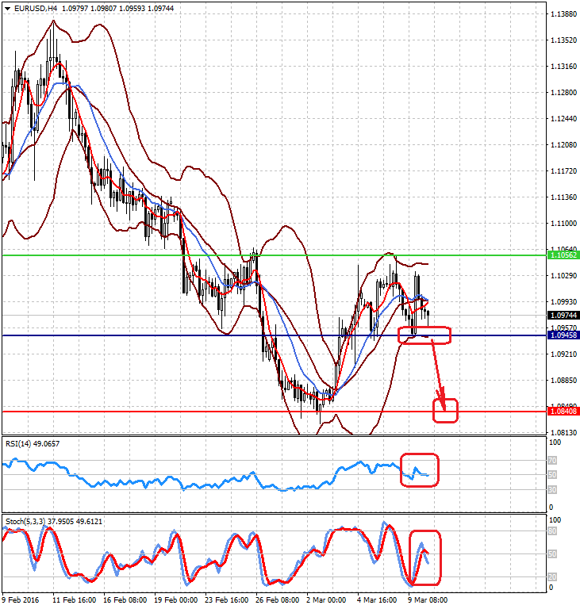Click the EURUSD,H4 symbol title
This screenshot has height=609, width=580.
pyautogui.click(x=34, y=8)
